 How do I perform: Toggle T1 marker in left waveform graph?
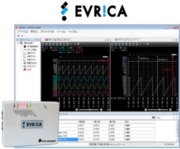click(43, 44)
